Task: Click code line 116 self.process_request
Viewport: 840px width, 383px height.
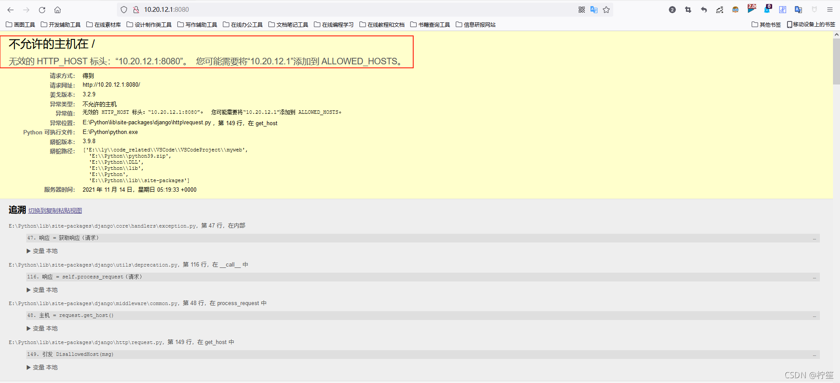Action: tap(423, 277)
